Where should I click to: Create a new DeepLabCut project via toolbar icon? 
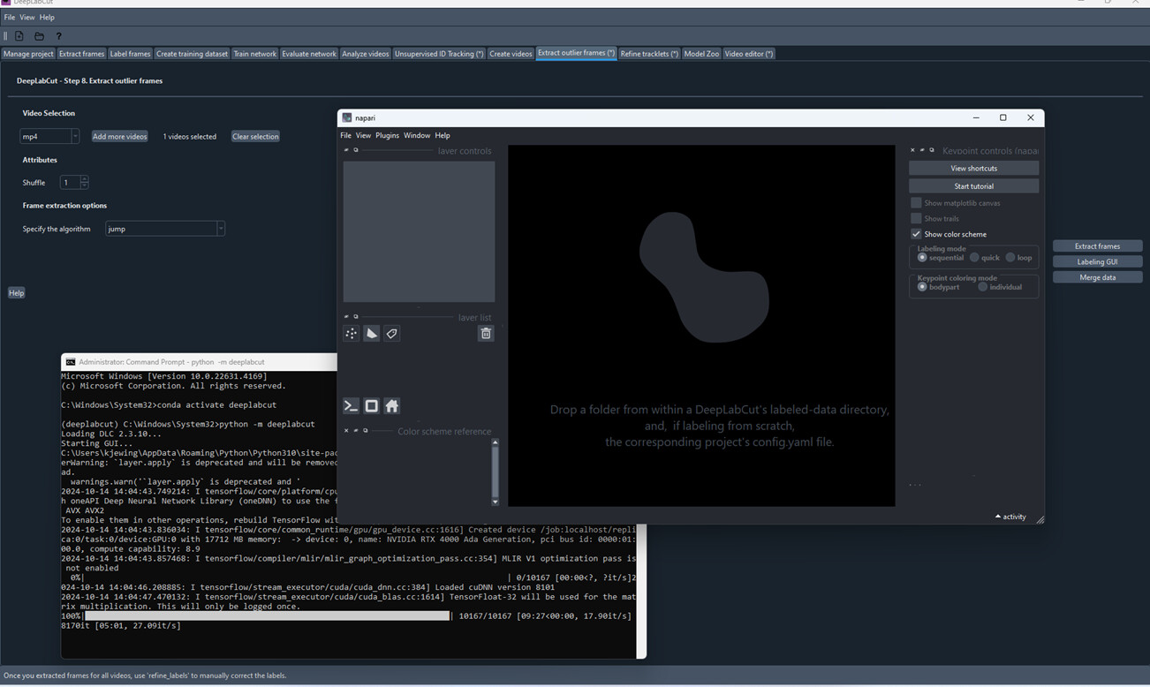(19, 36)
